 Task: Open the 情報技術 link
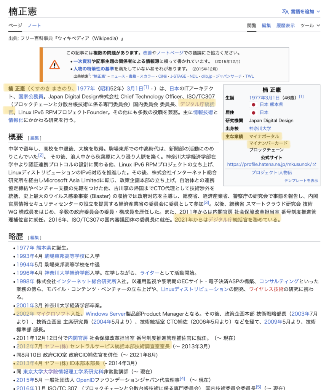coord(203,112)
